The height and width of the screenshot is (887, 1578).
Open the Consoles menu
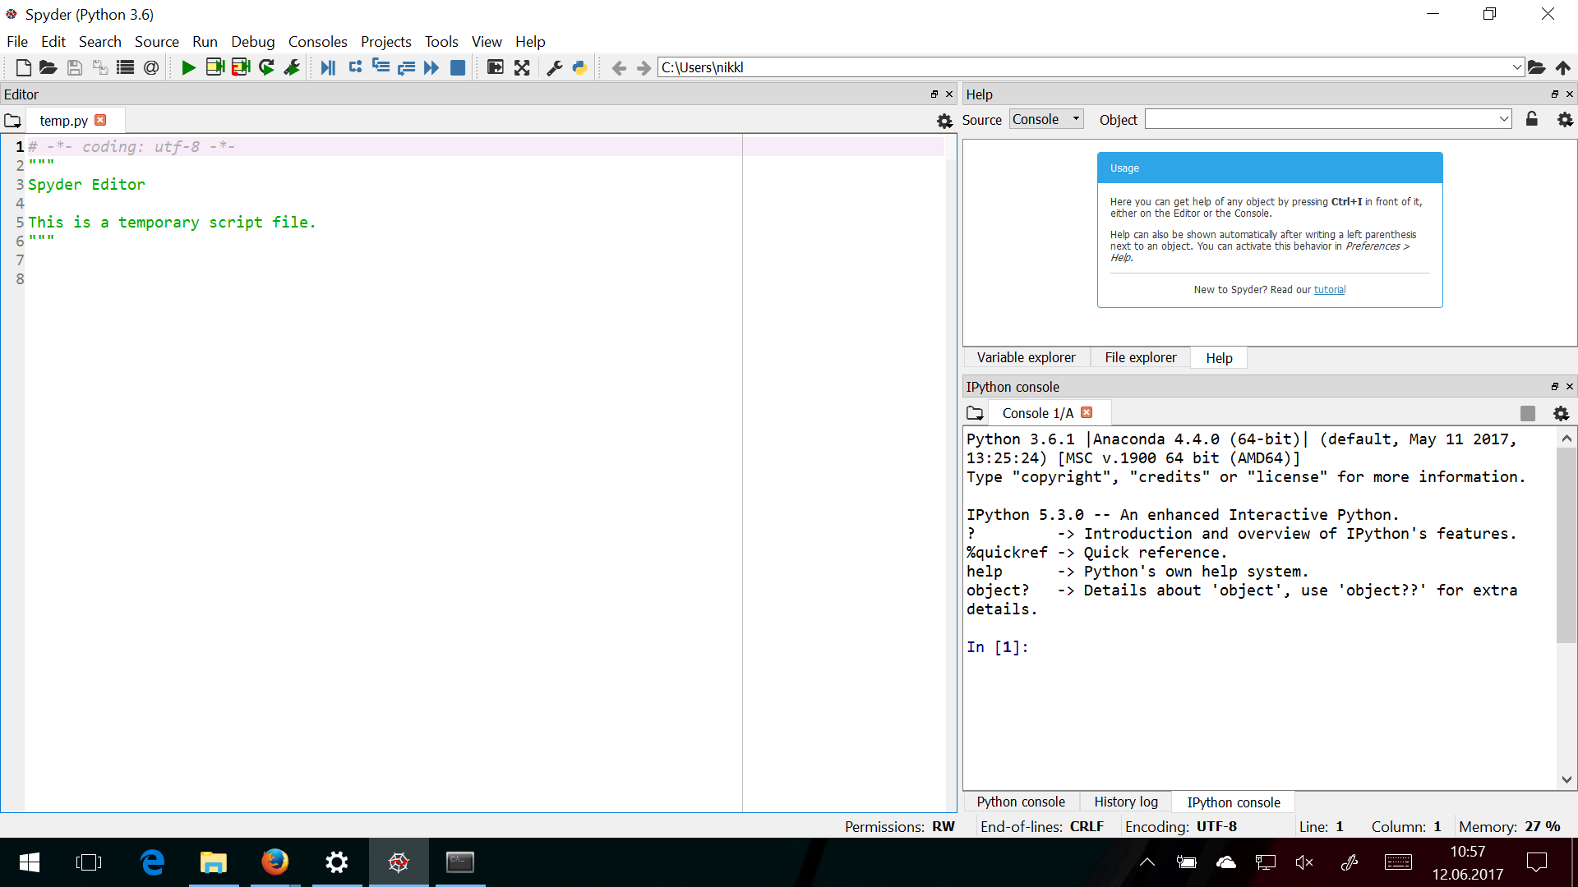[x=317, y=42]
